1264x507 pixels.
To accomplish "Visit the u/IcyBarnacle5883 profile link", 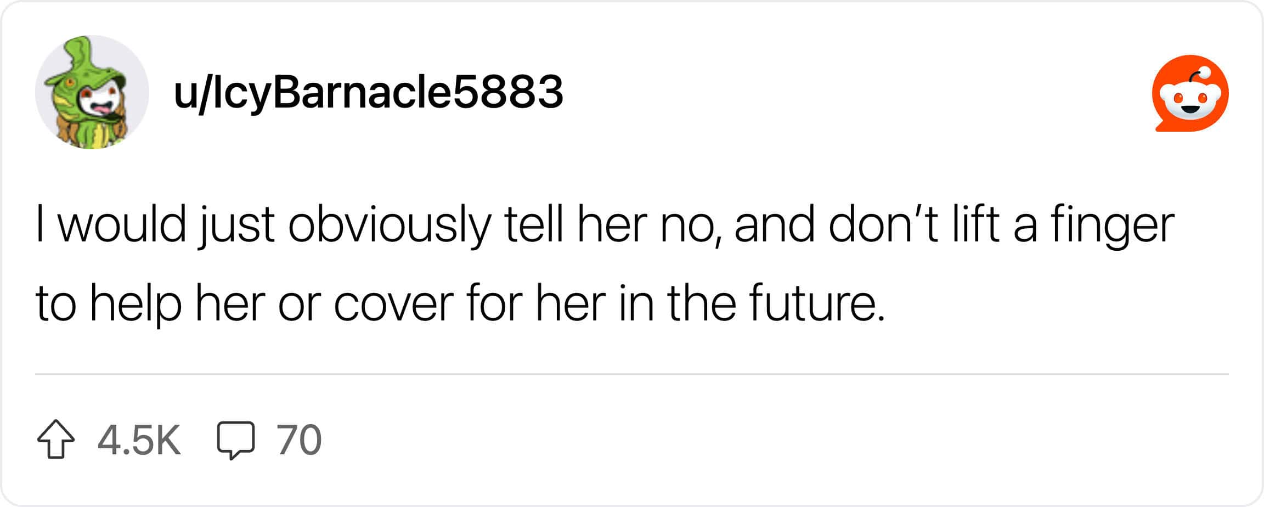I will click(369, 93).
